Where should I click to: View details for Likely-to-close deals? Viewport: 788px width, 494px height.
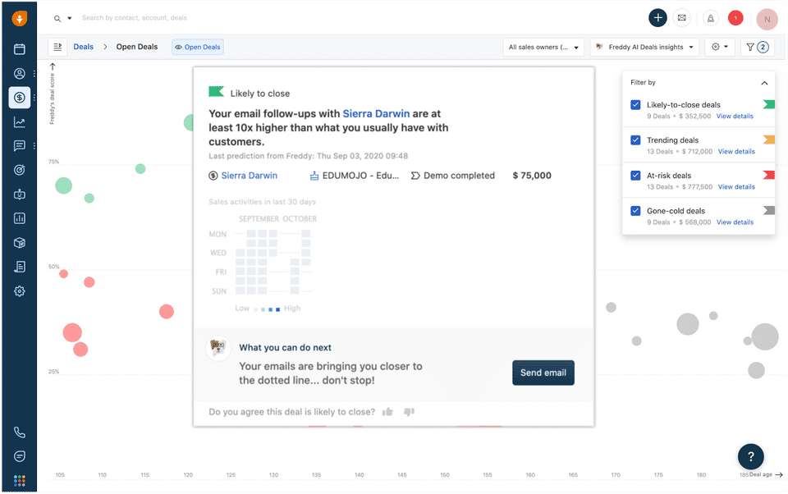(x=735, y=116)
